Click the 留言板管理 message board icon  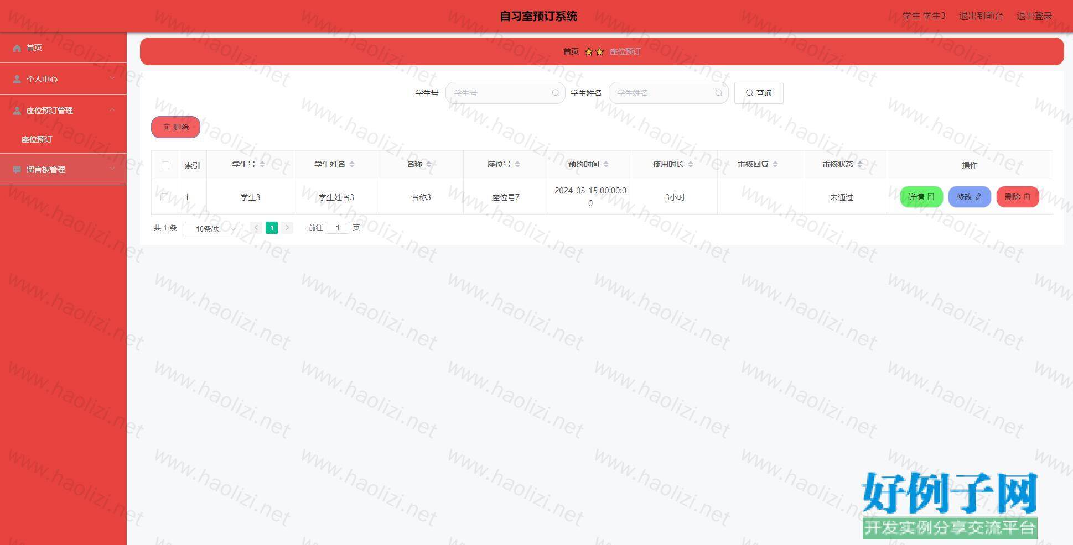click(17, 170)
